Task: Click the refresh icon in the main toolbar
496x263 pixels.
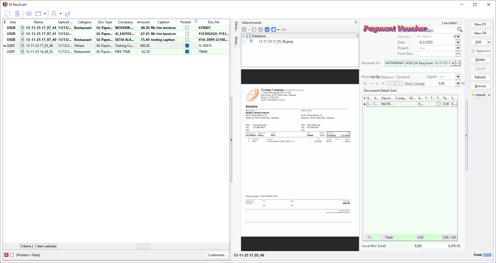Action: tap(8, 14)
